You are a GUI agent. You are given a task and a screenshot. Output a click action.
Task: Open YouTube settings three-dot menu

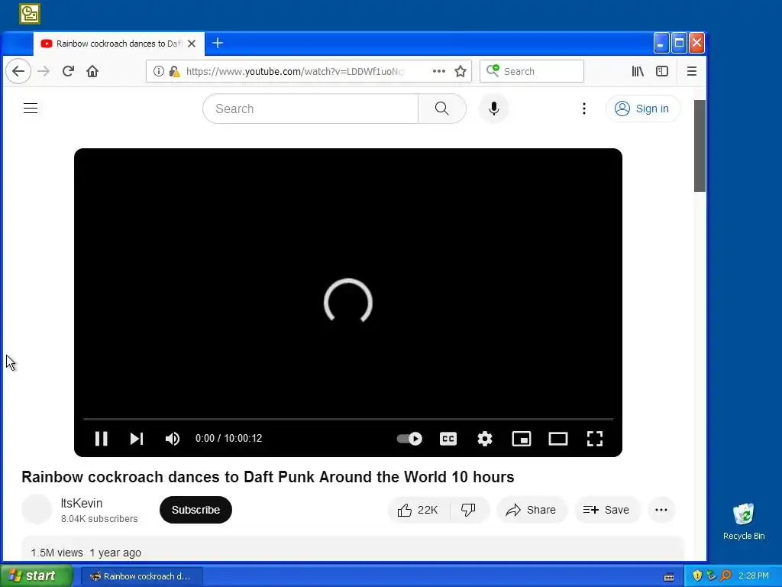click(x=584, y=109)
